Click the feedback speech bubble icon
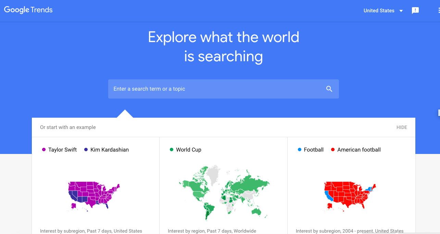The image size is (440, 234). [x=415, y=11]
